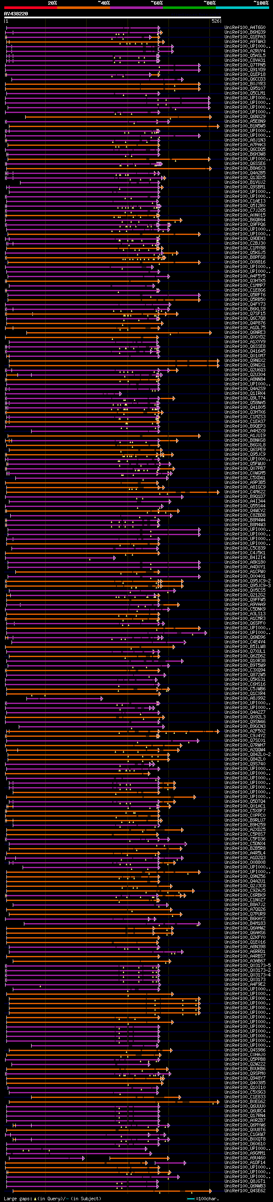
Task: Select the UniRef100_Q95JC9-2 label
Action: point(248,581)
